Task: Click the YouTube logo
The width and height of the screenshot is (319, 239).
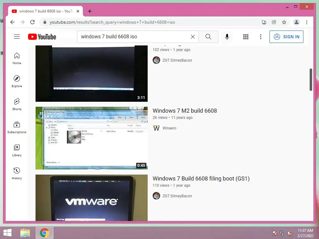Action: pos(42,37)
